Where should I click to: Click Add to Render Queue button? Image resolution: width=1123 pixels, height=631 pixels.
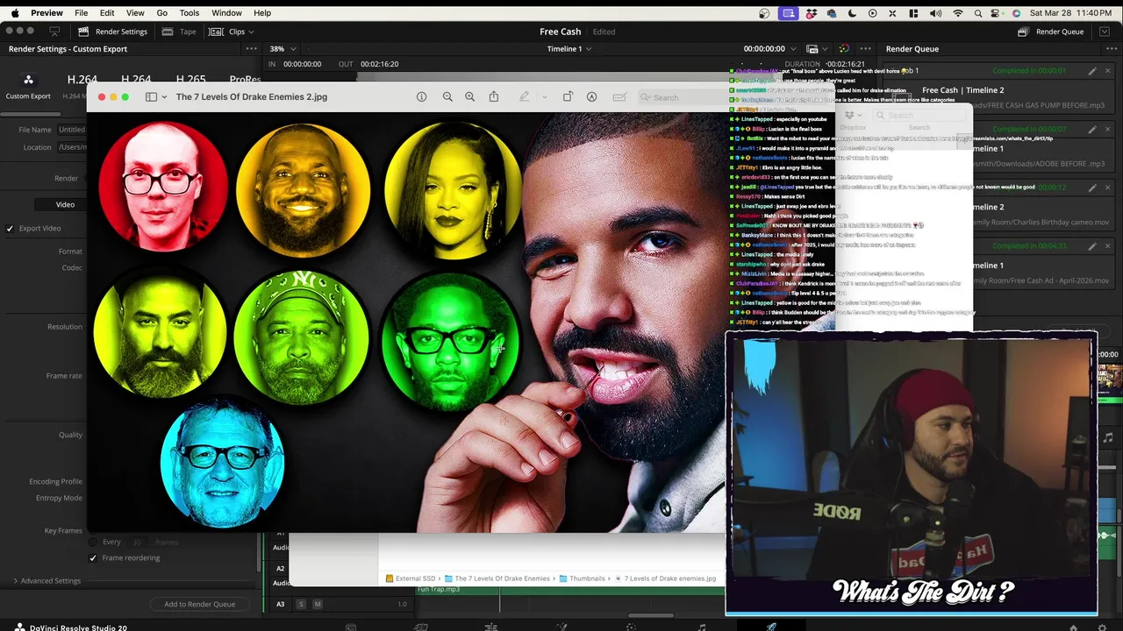pyautogui.click(x=199, y=604)
